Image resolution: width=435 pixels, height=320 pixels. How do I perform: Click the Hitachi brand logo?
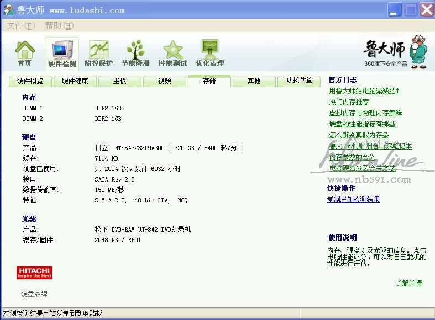pos(34,273)
